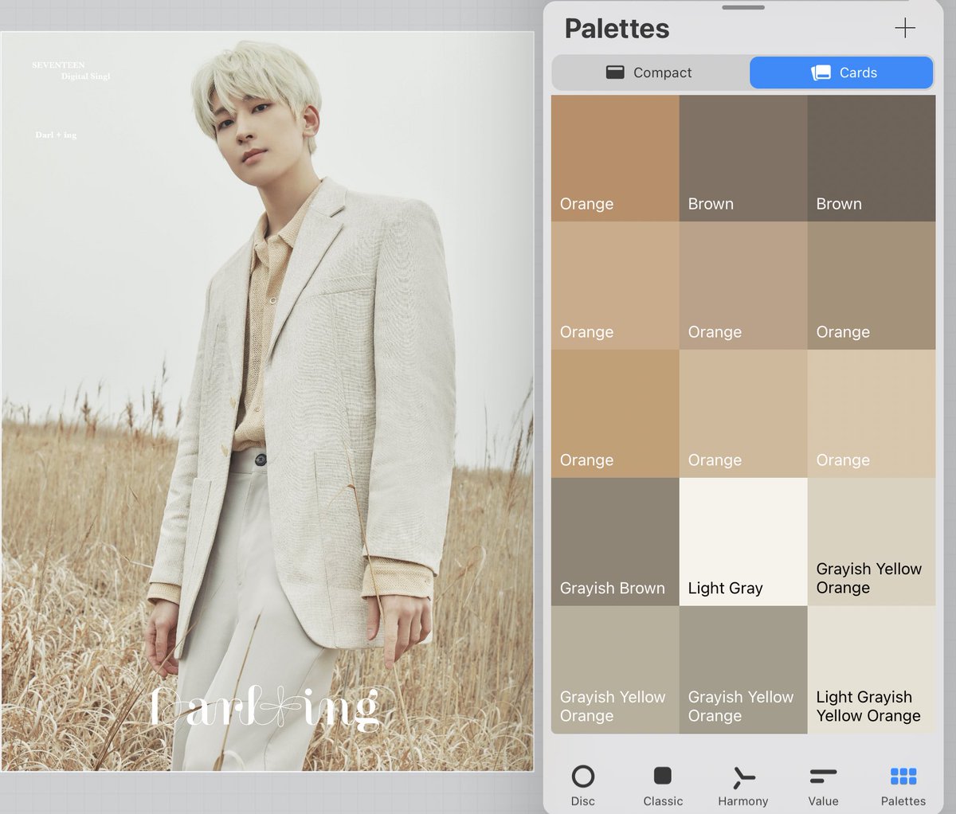Screen dimensions: 956x814
Task: Switch to the Value tab
Action: (x=823, y=785)
